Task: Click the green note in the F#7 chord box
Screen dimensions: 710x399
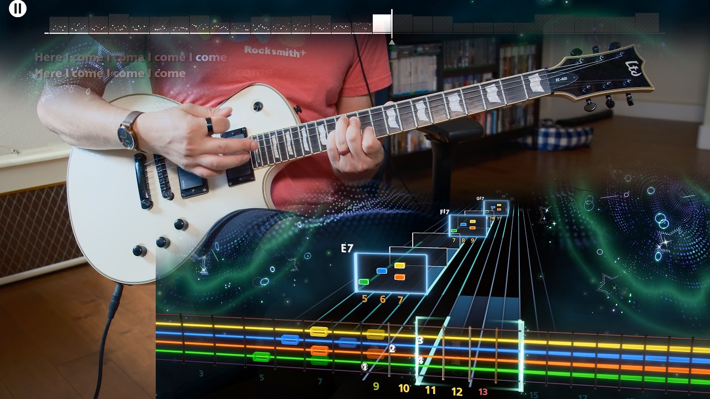Action: click(454, 231)
